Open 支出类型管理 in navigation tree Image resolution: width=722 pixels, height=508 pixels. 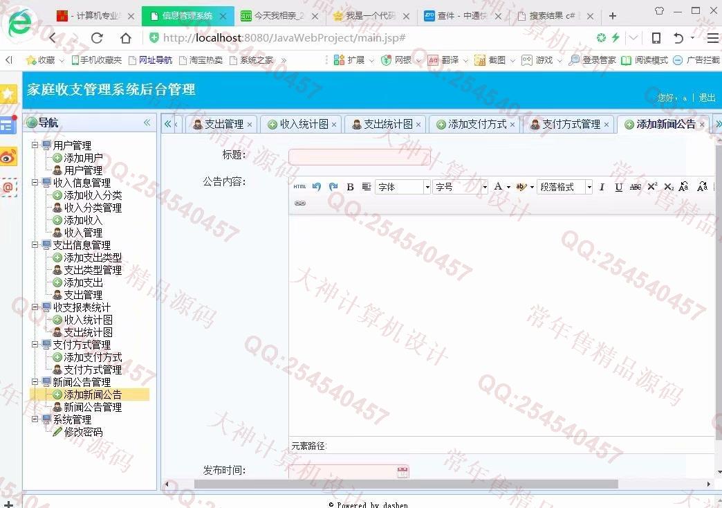coord(93,270)
